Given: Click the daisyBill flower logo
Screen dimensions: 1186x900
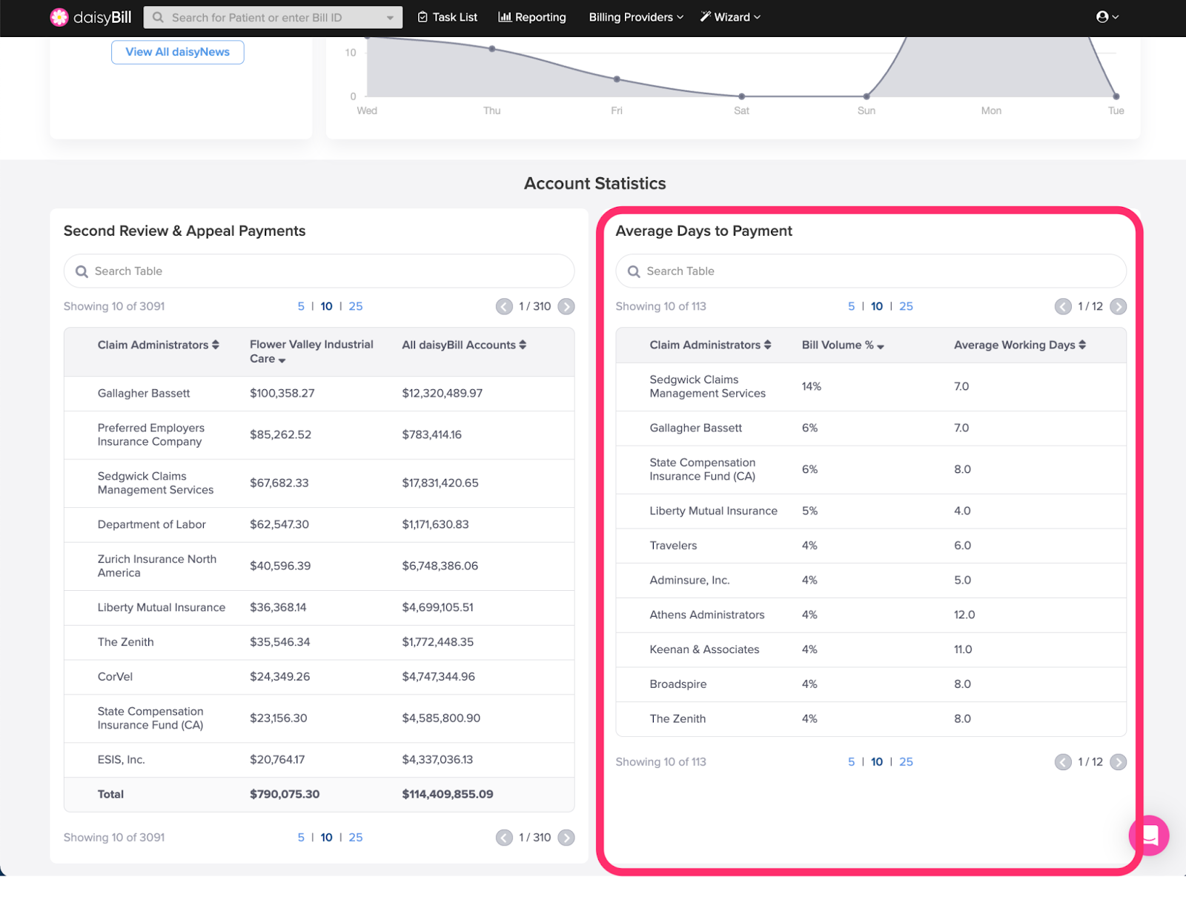Looking at the screenshot, I should (59, 17).
